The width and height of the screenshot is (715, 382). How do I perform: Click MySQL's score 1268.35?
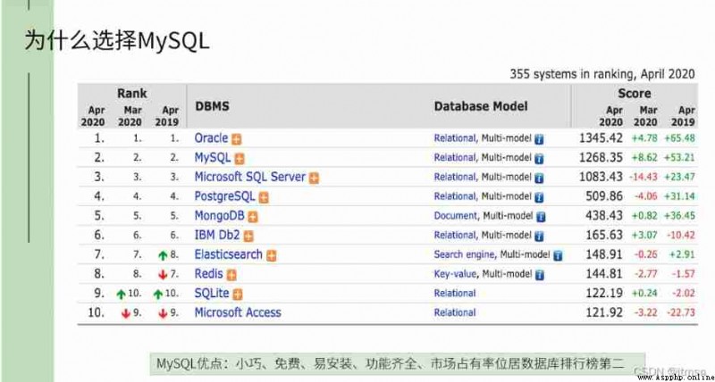point(601,158)
